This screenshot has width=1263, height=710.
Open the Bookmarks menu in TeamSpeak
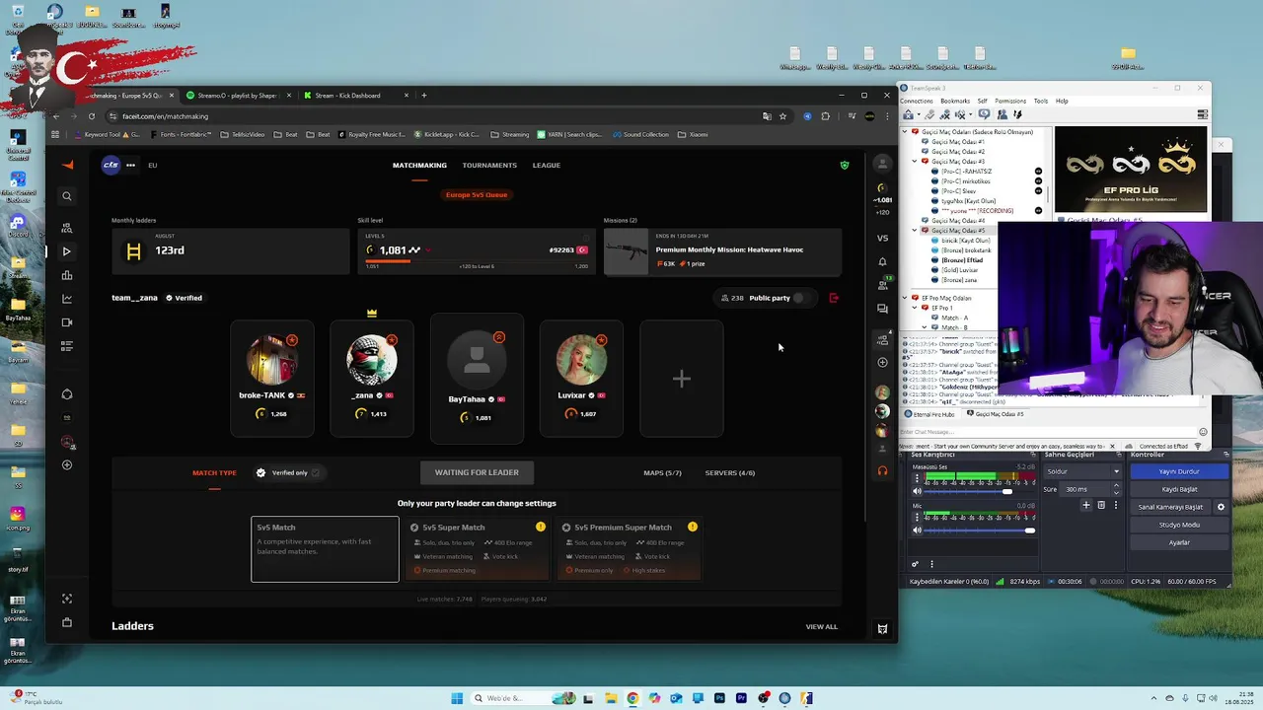(955, 101)
